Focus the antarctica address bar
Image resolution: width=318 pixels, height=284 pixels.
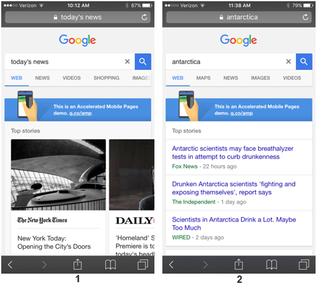pos(239,17)
